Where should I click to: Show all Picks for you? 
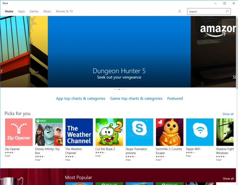point(228,114)
